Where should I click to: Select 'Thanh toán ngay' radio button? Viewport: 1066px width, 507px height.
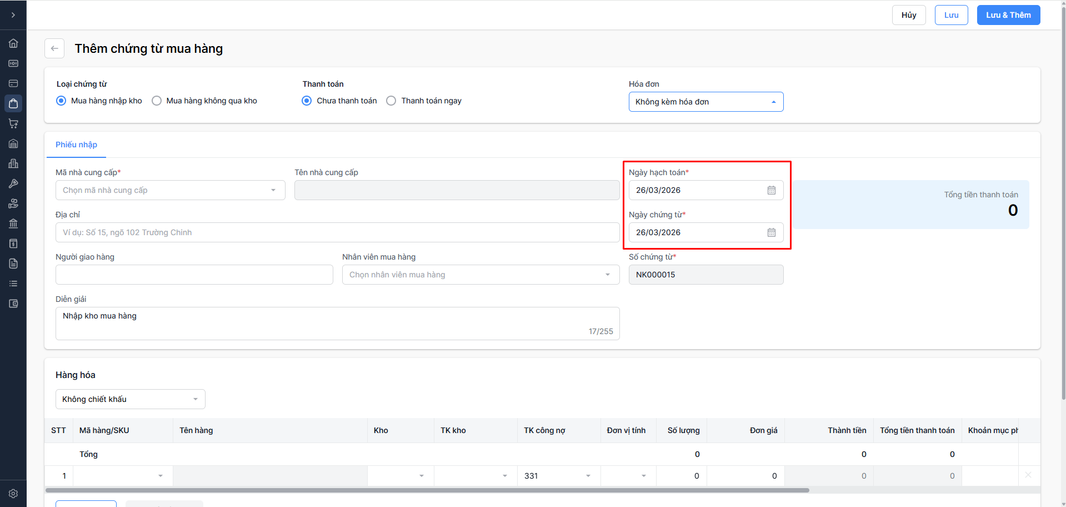(392, 101)
